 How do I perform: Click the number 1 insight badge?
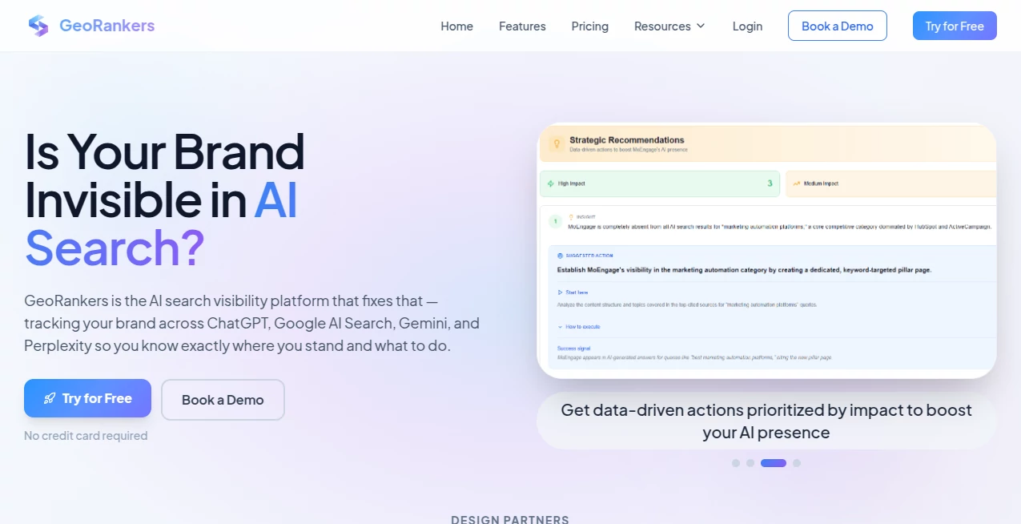[556, 220]
